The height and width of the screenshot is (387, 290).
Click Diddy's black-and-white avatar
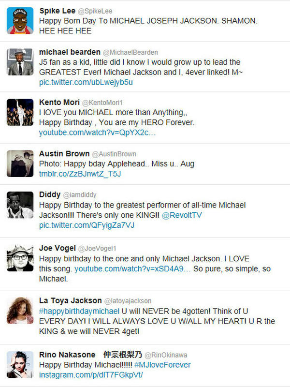pyautogui.click(x=20, y=205)
